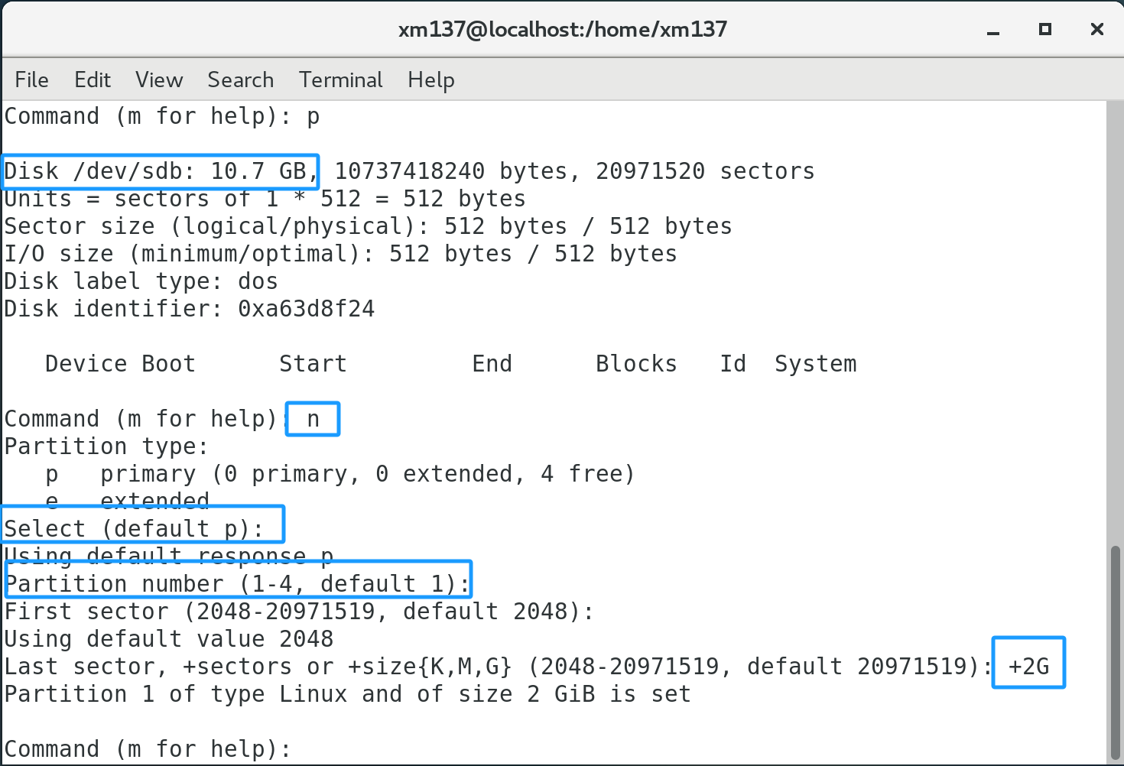Viewport: 1124px width, 766px height.
Task: Click the vertical scrollbar thumb
Action: tap(1115, 650)
